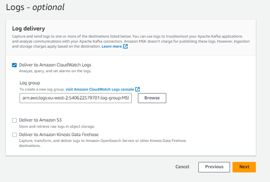Image resolution: width=270 pixels, height=182 pixels.
Task: Click the external-link icon beside Learn more
Action: (125, 46)
